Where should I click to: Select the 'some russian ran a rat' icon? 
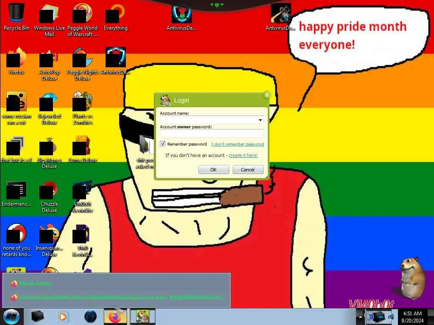pos(17,108)
